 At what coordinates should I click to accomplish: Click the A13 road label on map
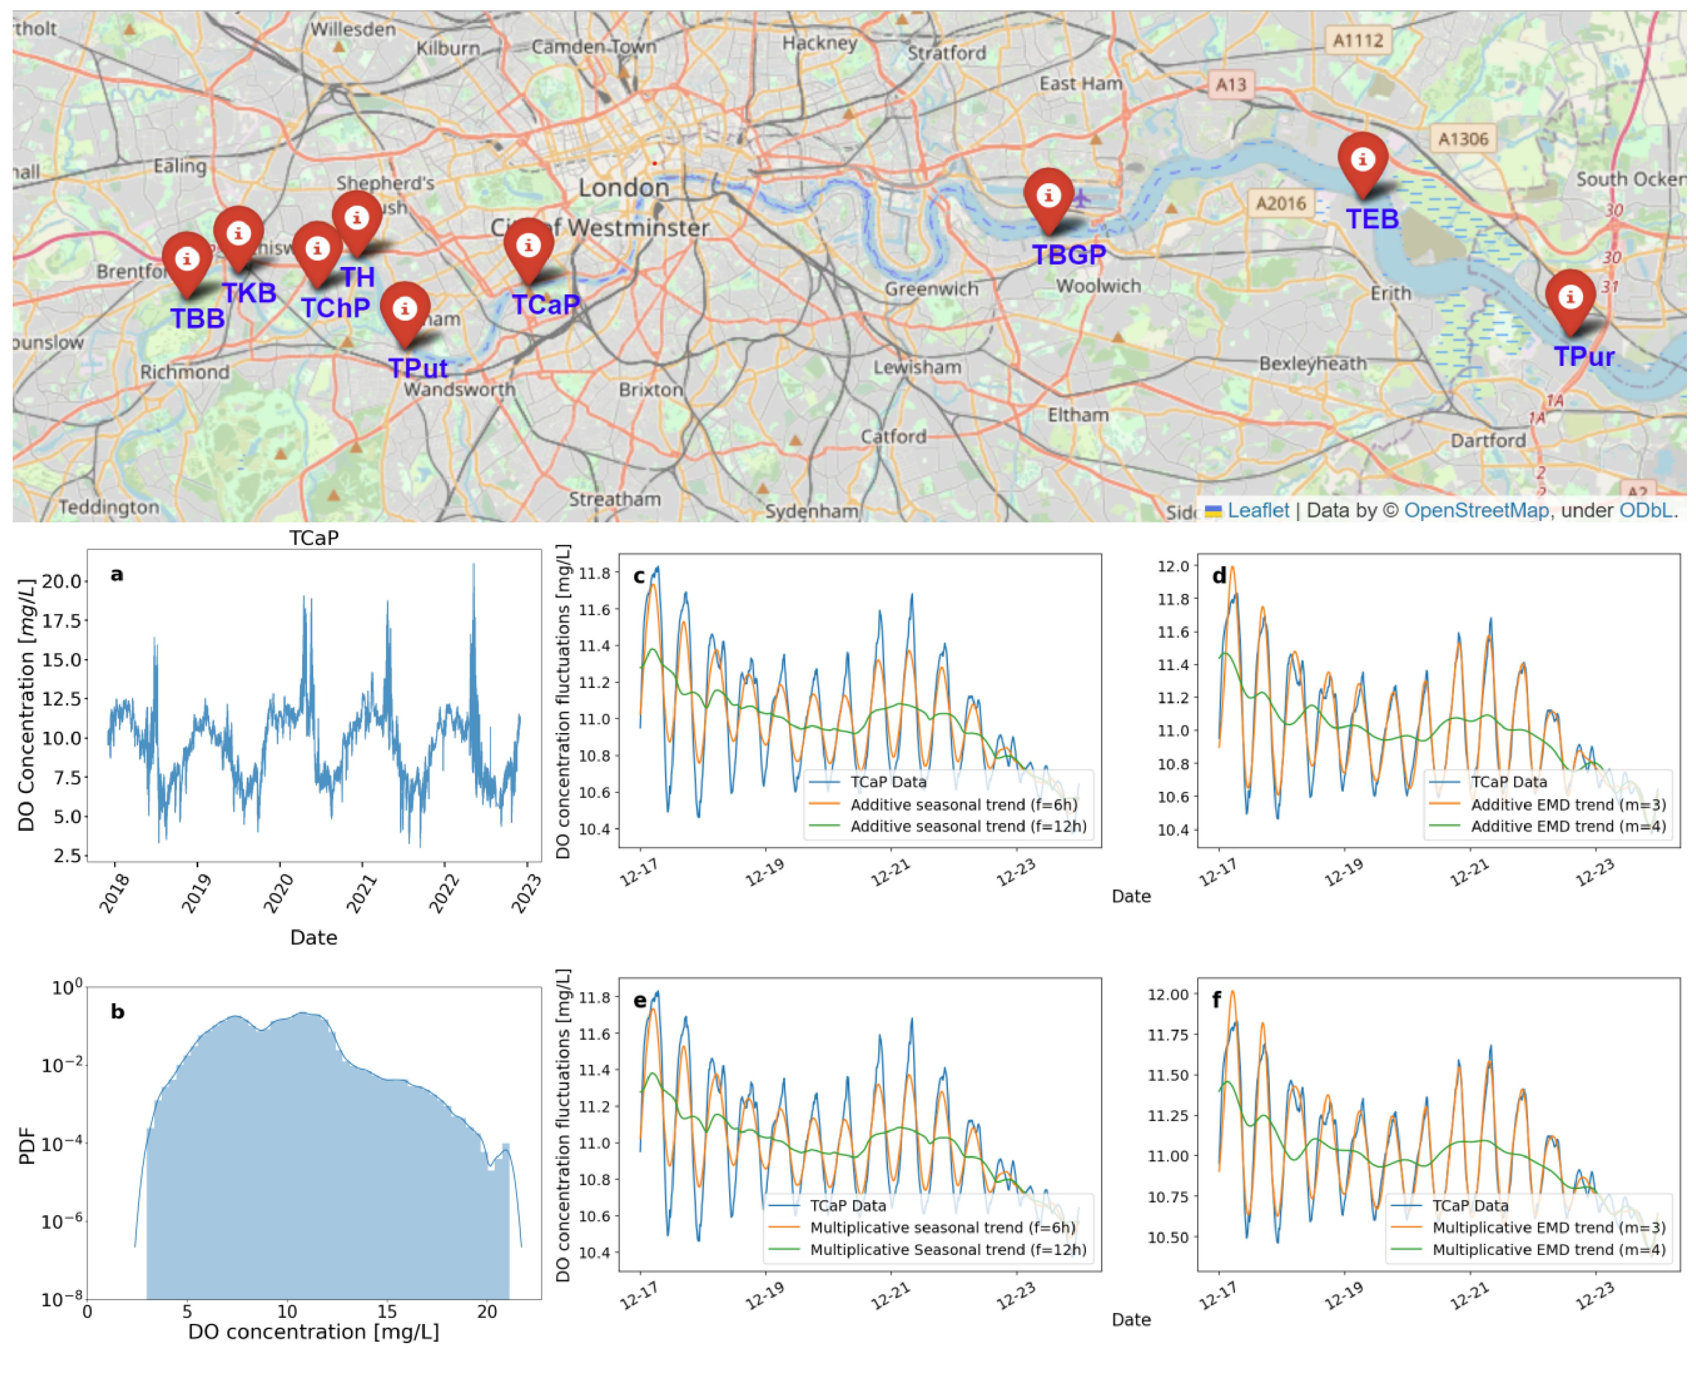(1230, 85)
